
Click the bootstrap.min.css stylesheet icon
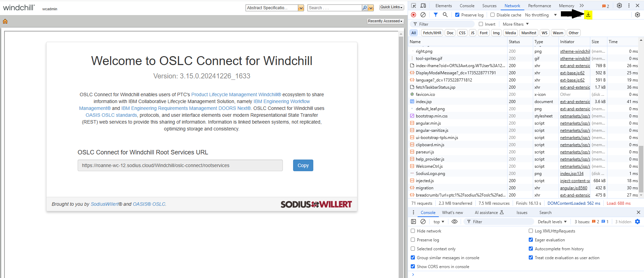coord(412,116)
